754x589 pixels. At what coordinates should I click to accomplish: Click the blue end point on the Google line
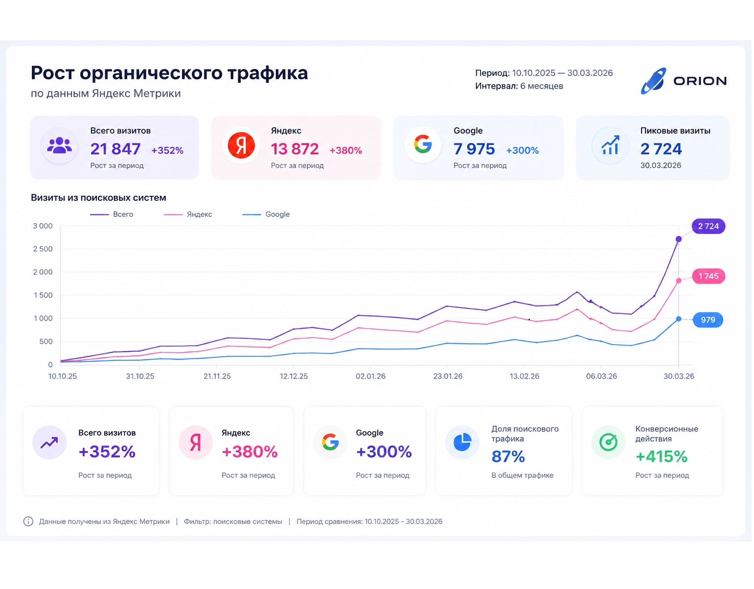679,319
